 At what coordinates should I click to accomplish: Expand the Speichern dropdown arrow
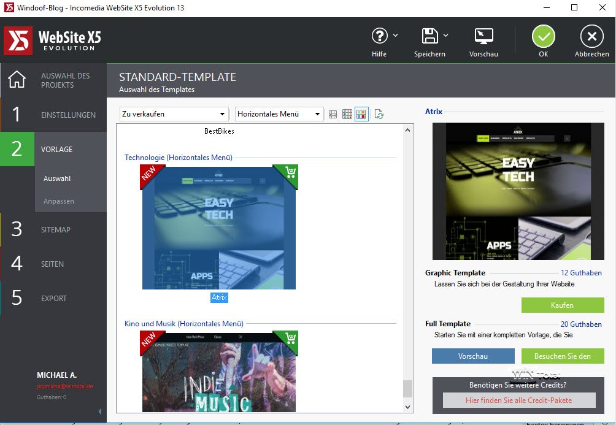(x=445, y=36)
